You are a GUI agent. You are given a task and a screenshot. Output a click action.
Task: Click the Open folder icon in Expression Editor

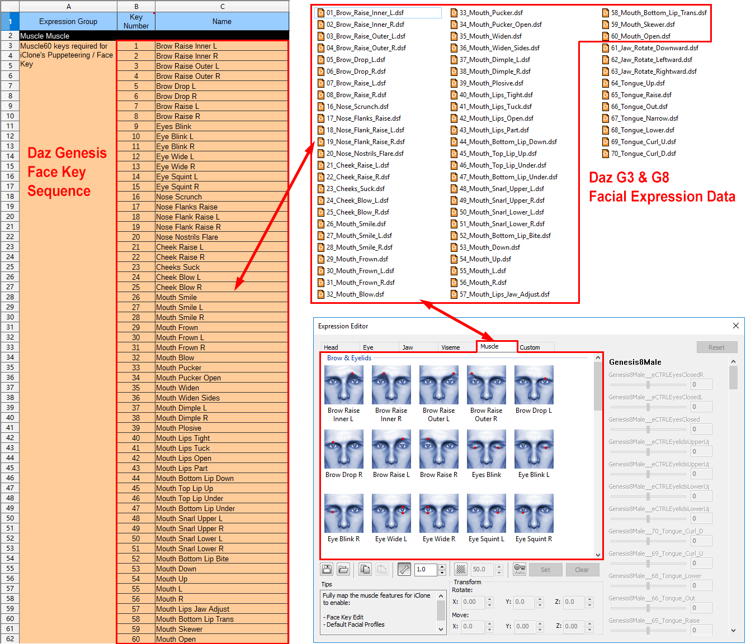[343, 569]
